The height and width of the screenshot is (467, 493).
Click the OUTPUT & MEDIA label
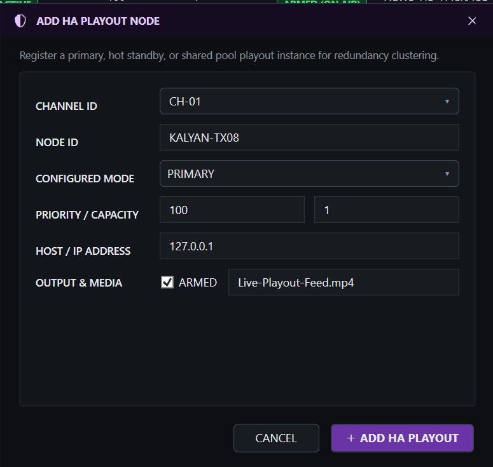79,283
